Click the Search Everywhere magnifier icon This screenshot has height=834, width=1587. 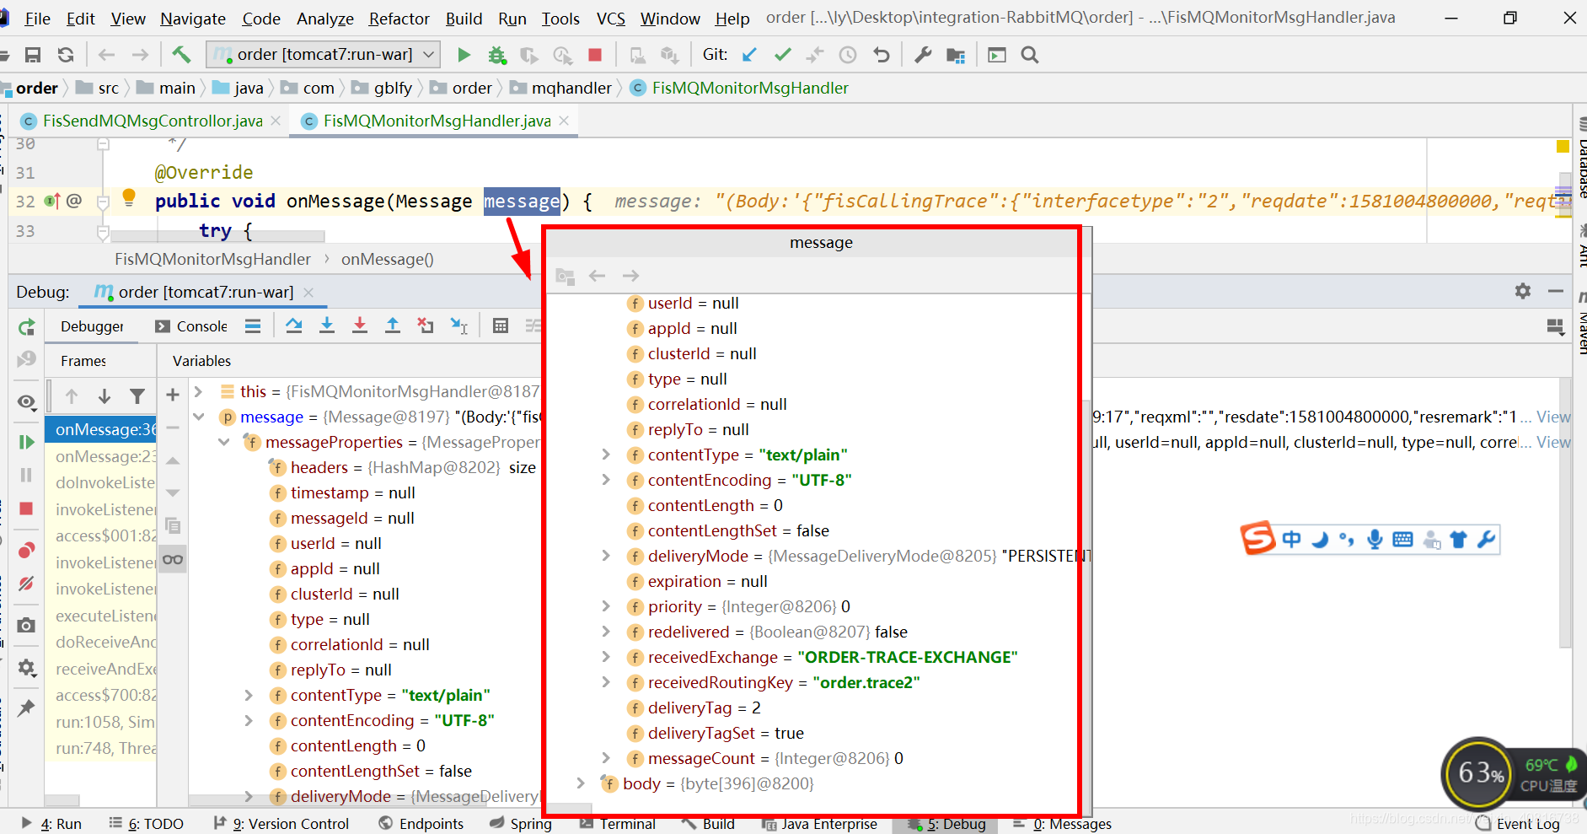pyautogui.click(x=1030, y=55)
